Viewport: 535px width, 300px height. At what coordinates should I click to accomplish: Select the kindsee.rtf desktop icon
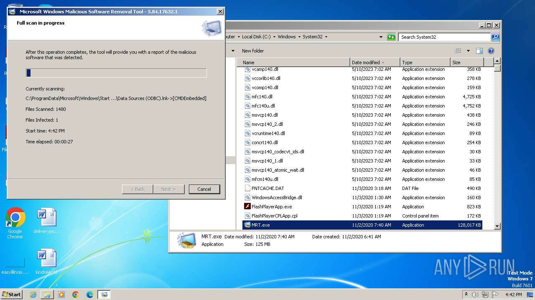click(x=46, y=262)
